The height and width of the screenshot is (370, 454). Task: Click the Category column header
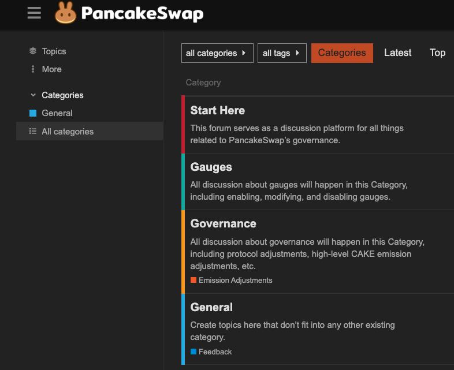tap(203, 83)
